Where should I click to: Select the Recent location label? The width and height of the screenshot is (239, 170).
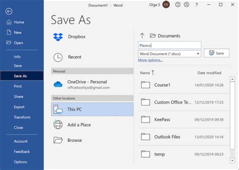pos(75,57)
